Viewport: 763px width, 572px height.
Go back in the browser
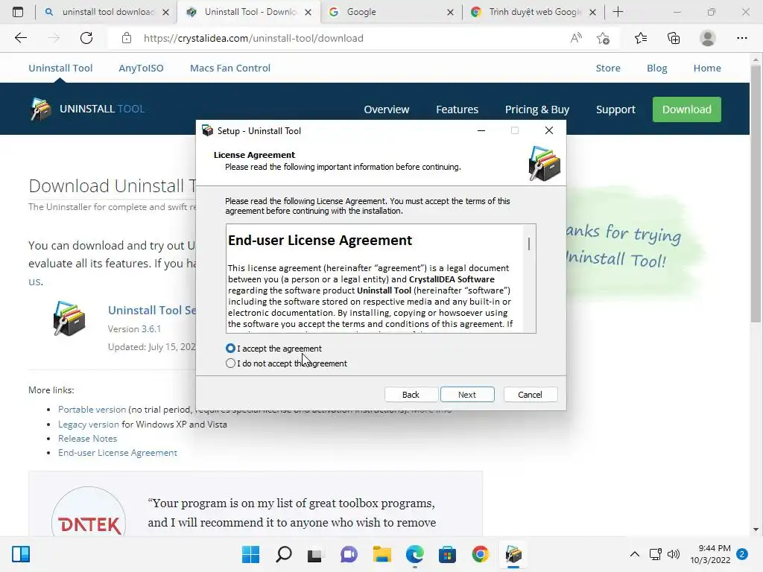(x=20, y=38)
